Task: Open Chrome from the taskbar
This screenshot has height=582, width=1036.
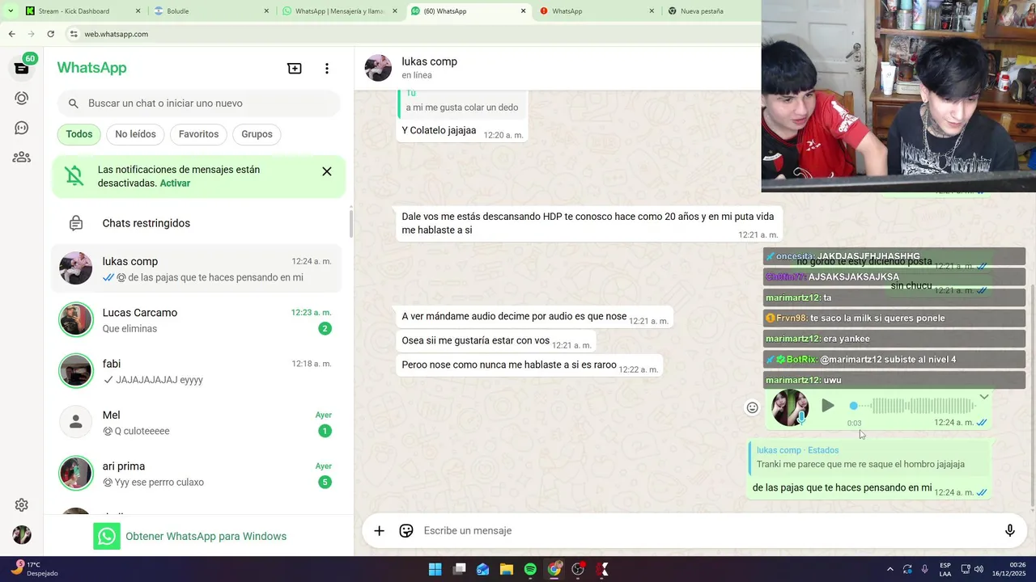Action: (x=554, y=569)
